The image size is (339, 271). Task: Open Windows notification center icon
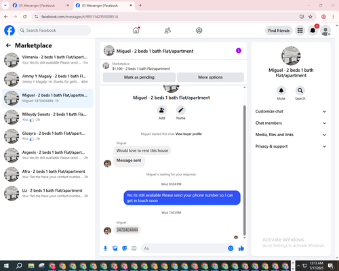click(331, 266)
